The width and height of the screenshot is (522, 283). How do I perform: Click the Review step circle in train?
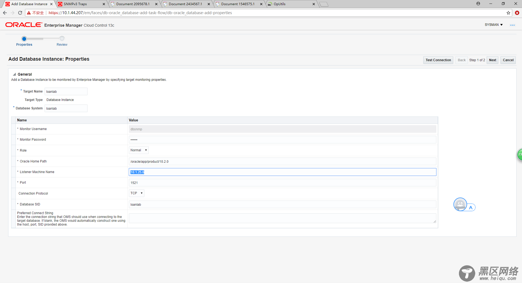point(62,39)
